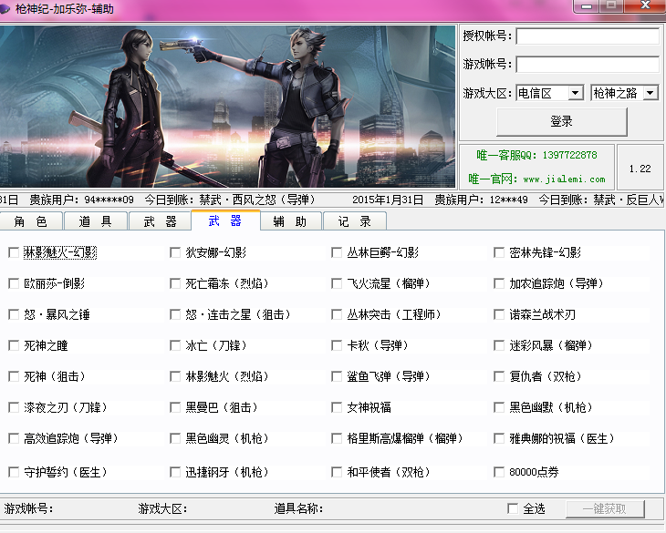Screen dimensions: 666x533
Task: Open the 道具 tab
Action: [96, 221]
